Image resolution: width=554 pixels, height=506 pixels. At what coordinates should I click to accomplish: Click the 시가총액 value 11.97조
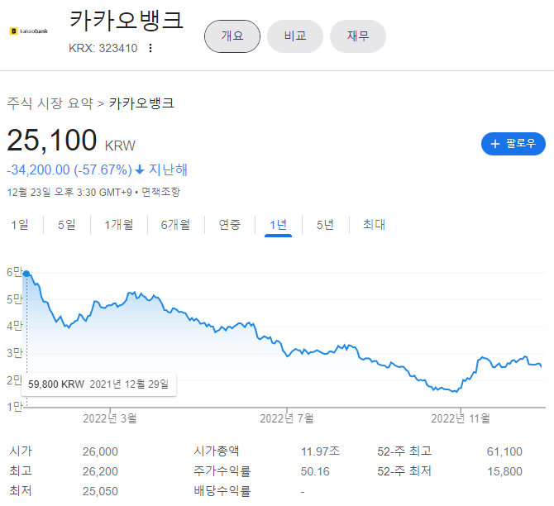(x=320, y=451)
